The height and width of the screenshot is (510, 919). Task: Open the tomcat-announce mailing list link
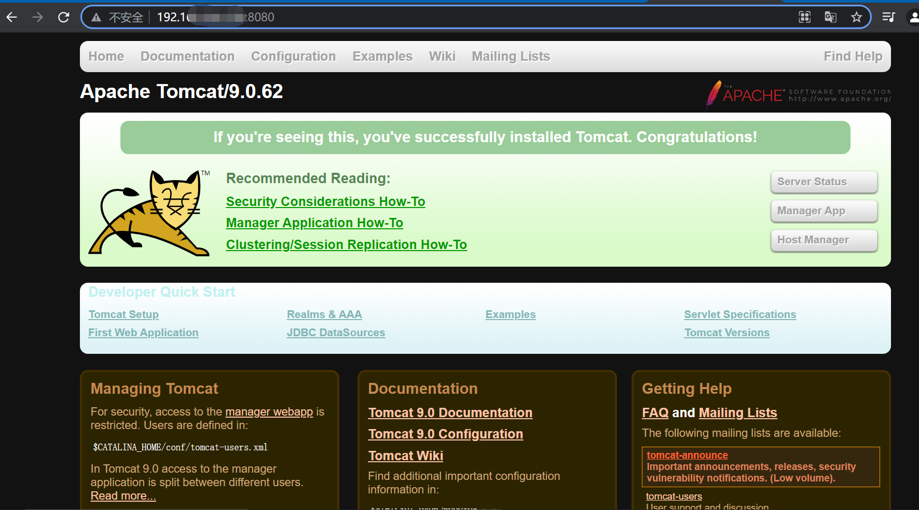687,455
